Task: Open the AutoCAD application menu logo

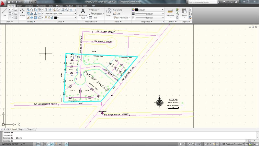Action: [3, 2]
